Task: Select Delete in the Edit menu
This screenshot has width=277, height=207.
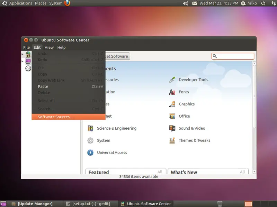Action: pos(69,92)
